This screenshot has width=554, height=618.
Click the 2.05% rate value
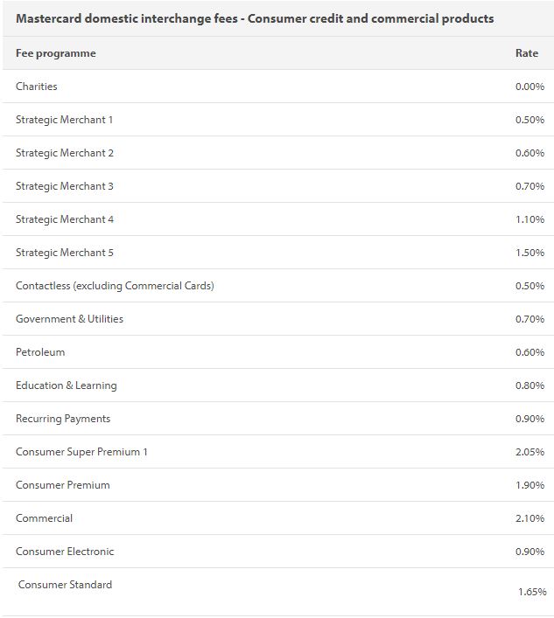529,452
